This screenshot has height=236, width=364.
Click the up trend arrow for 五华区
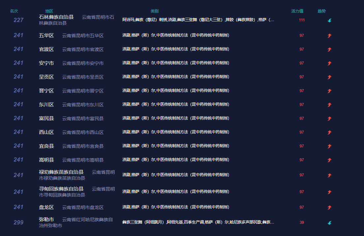coord(329,36)
